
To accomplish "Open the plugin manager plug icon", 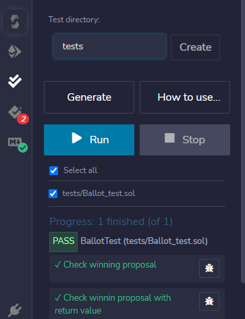I will (15, 310).
